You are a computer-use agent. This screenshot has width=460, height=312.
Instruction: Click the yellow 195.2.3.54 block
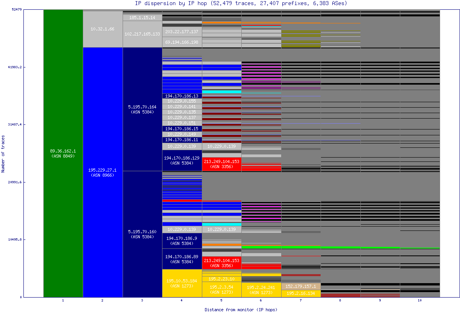[221, 289]
